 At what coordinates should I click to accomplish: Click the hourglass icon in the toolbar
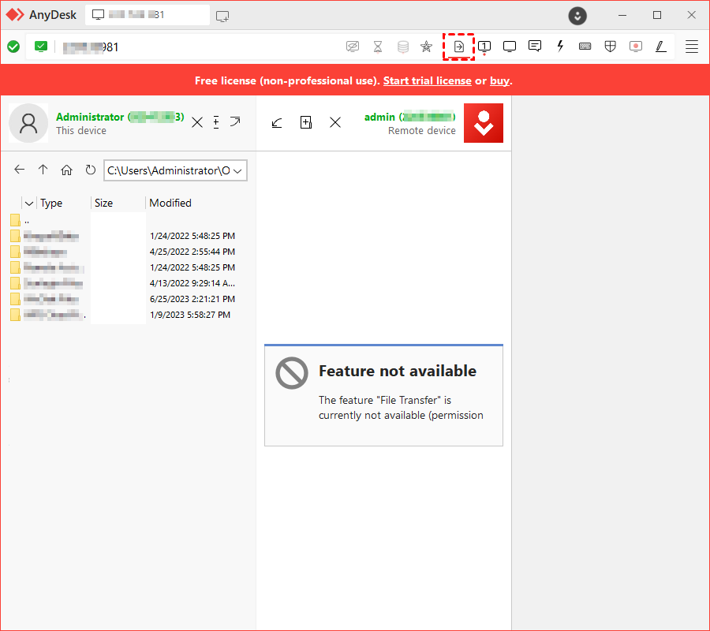[x=378, y=47]
